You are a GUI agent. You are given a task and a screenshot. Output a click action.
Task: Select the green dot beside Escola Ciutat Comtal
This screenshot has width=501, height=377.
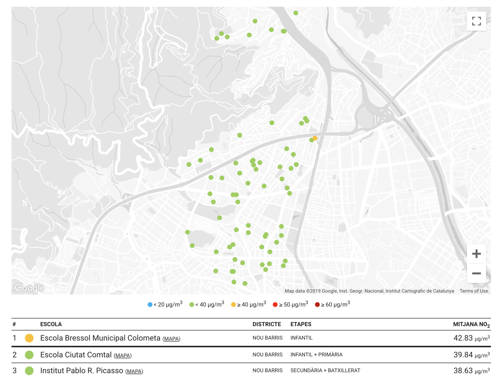tap(29, 355)
